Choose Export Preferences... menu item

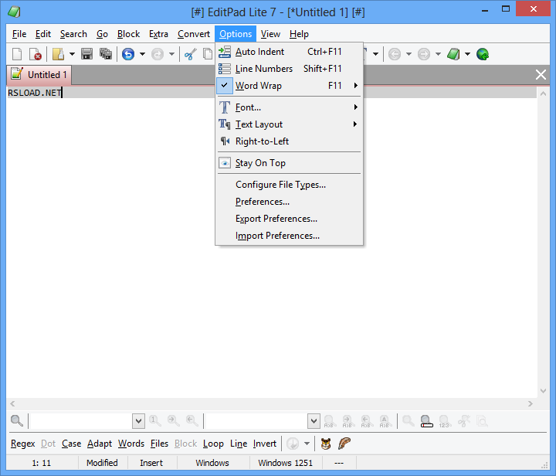[x=289, y=219]
